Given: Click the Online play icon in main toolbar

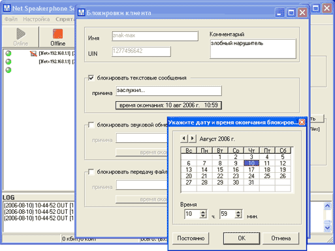Looking at the screenshot, I should (21, 34).
